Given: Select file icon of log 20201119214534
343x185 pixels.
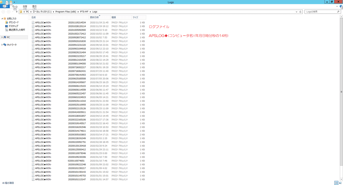Looking at the screenshot, I should coord(33,22).
